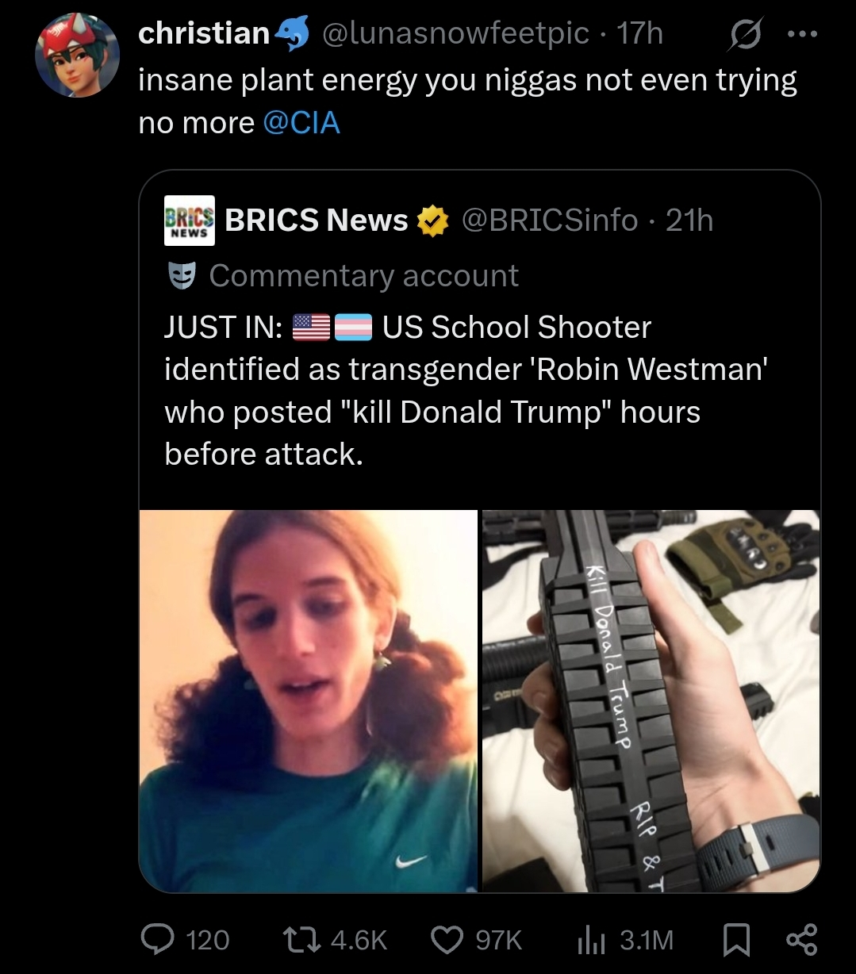Click the Commentary account label
This screenshot has width=856, height=974.
click(x=363, y=276)
